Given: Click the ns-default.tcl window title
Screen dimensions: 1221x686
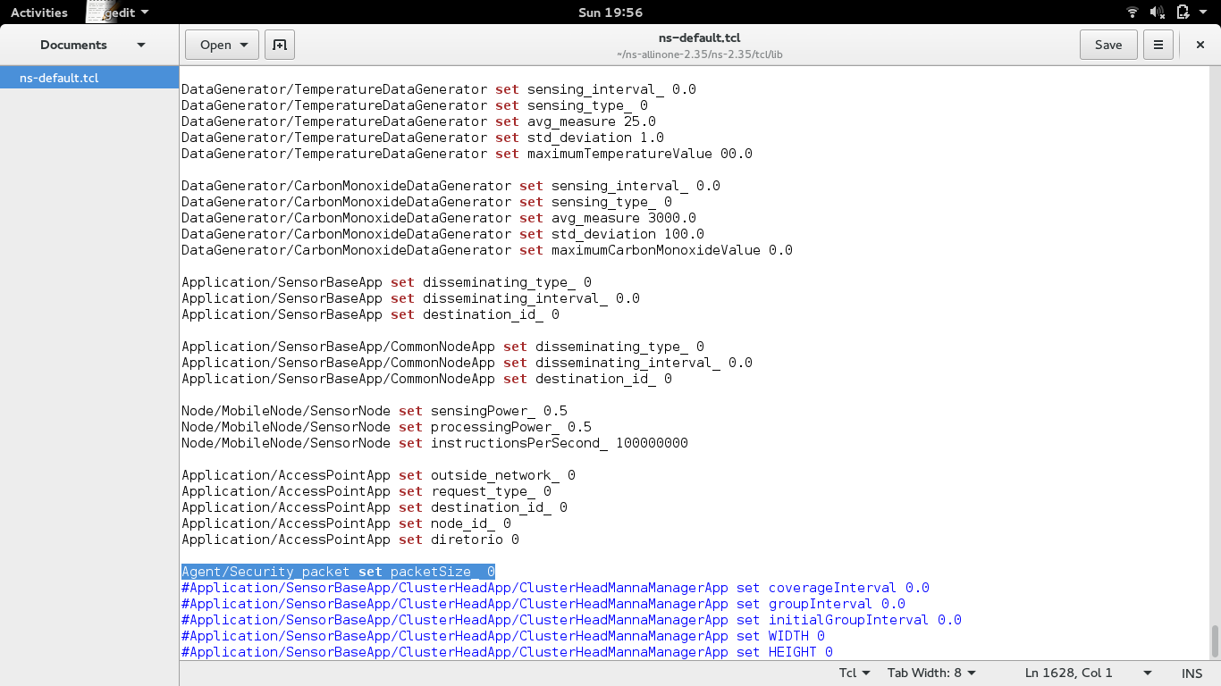Looking at the screenshot, I should coord(699,38).
